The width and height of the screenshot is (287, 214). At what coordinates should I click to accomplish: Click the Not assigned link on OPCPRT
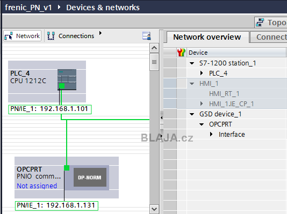tap(37, 186)
